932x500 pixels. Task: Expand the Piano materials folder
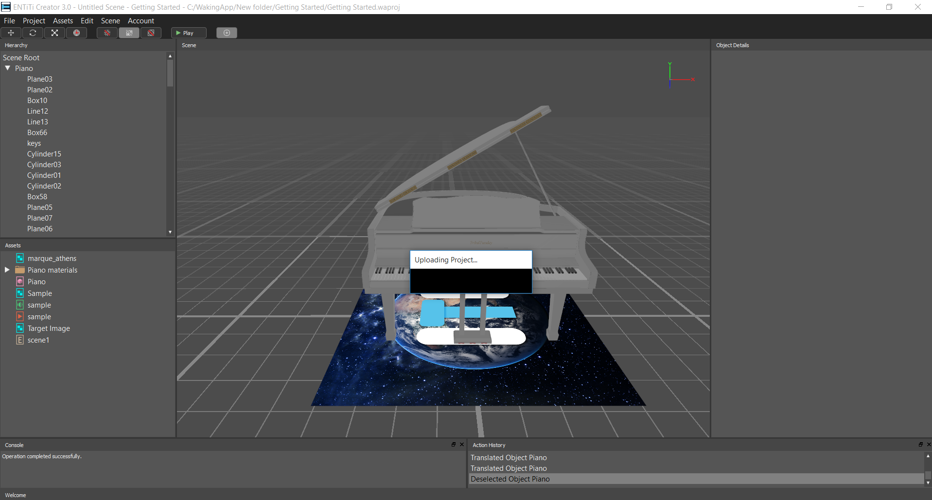coord(7,270)
